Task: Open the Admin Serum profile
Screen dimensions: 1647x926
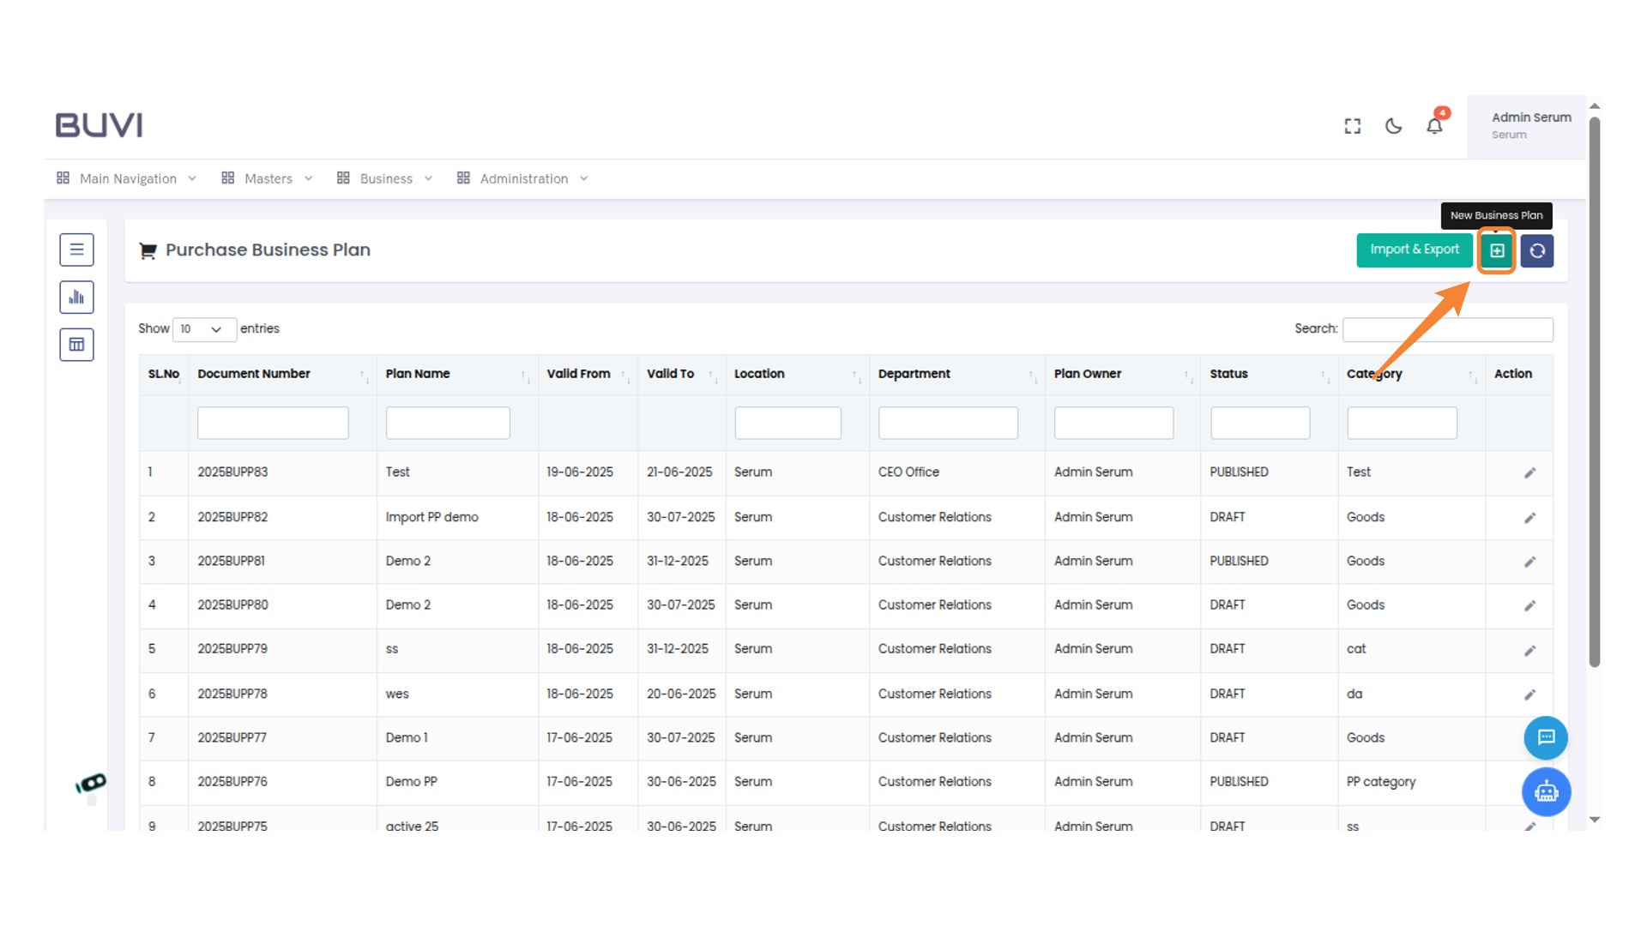Action: (x=1530, y=125)
